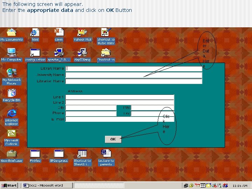Viewport: 252px width, 189px height.
Task: Focus the University Name field
Action: pos(134,75)
